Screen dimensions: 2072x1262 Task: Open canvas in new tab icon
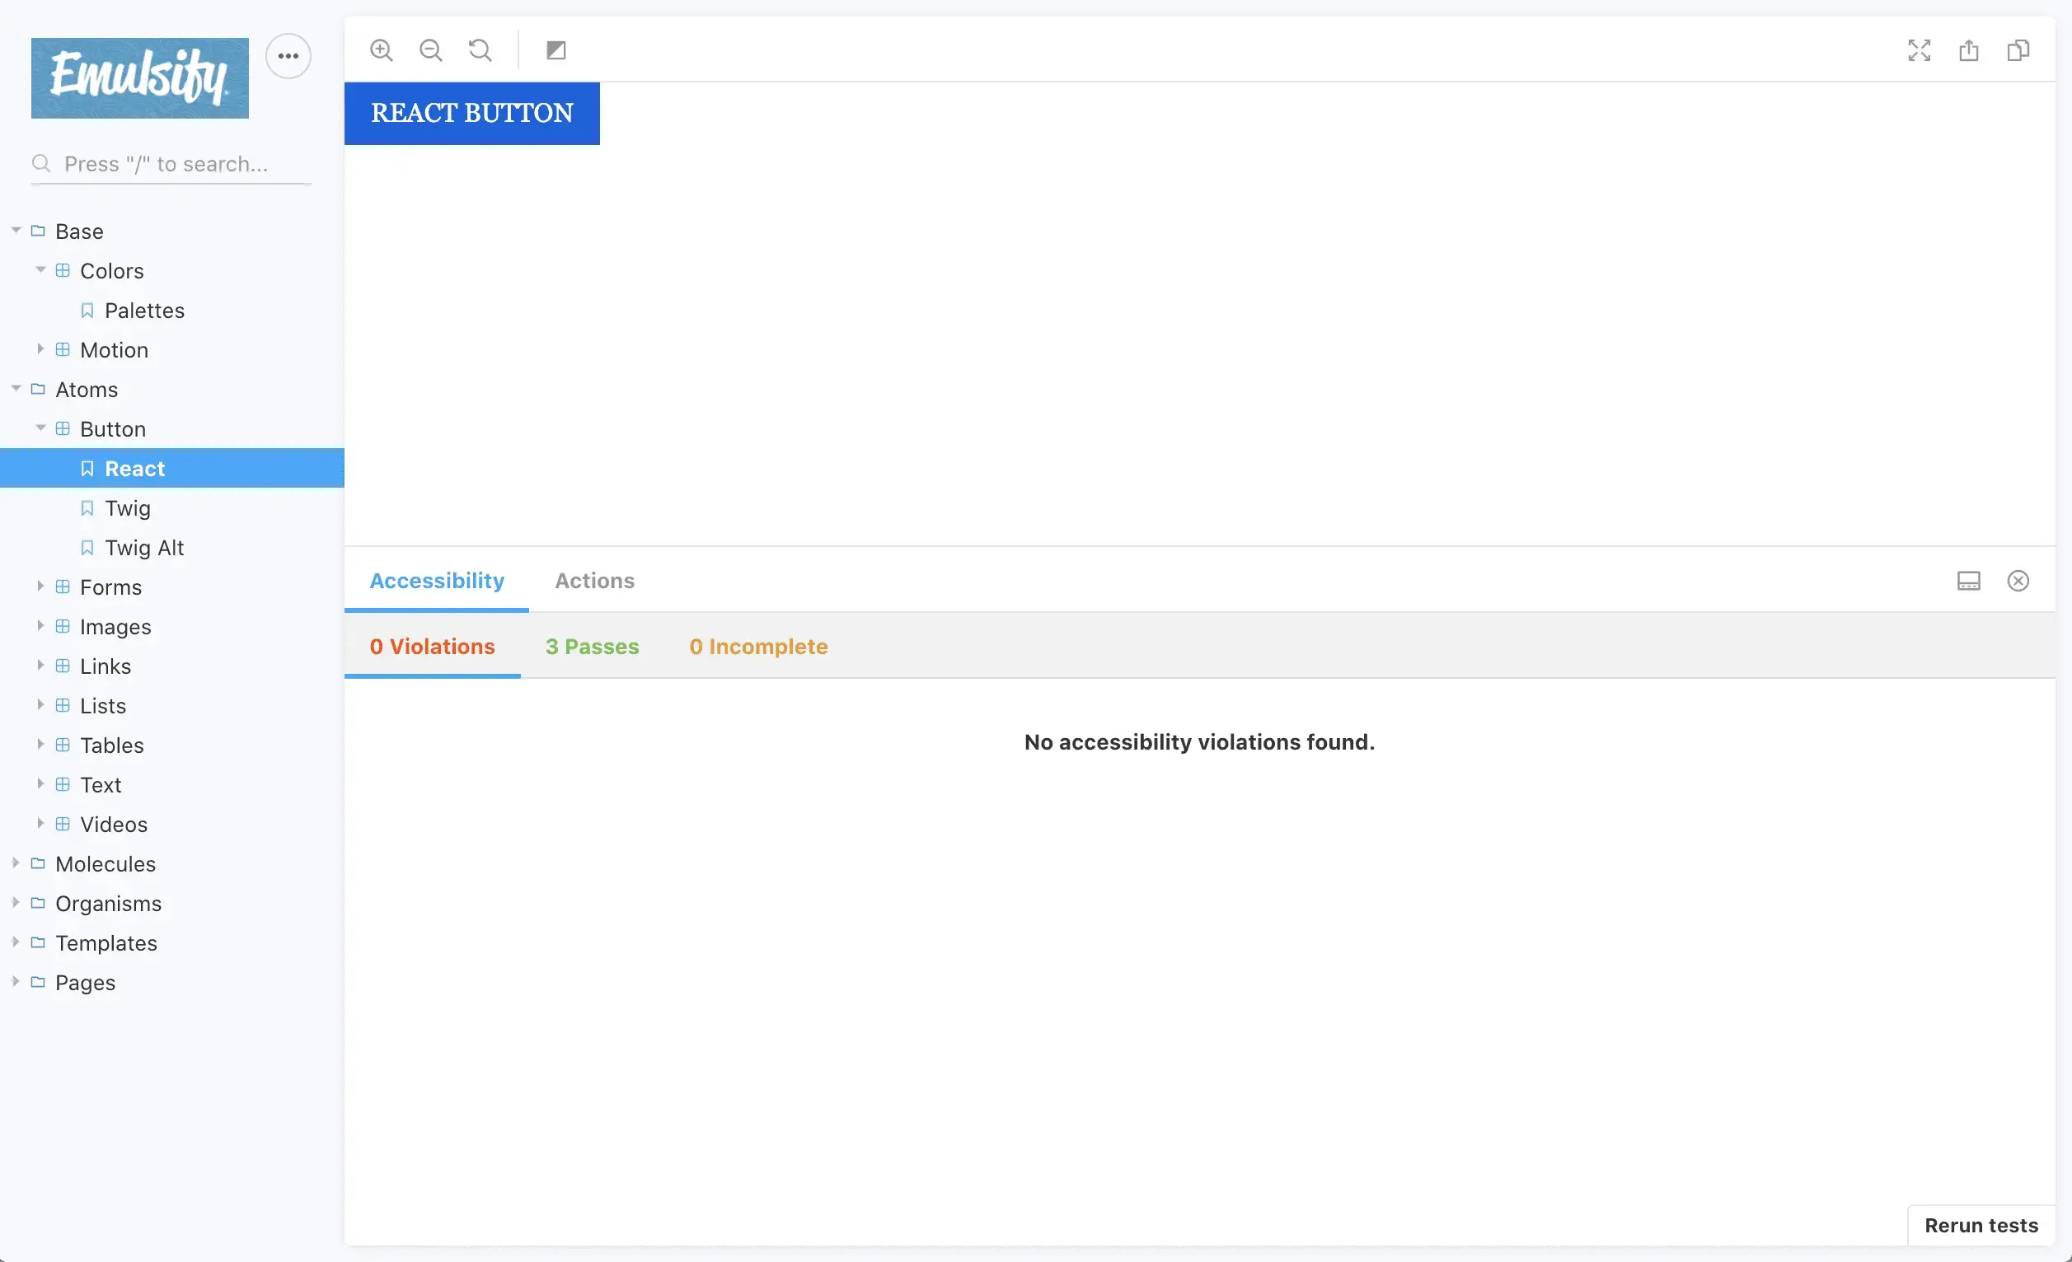tap(1969, 50)
